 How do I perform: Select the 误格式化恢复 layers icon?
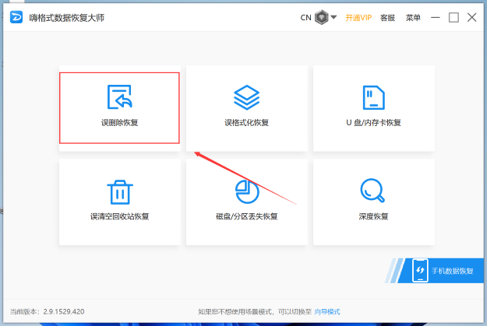coord(246,97)
